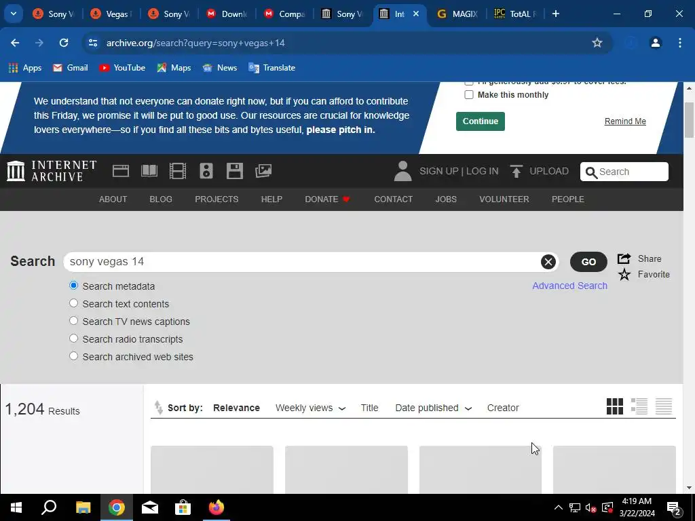695x521 pixels.
Task: Open Internet Archive web section icon
Action: click(x=121, y=171)
